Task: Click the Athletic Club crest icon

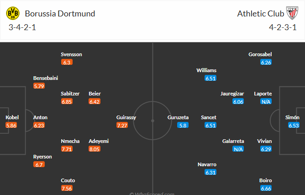Action: click(x=291, y=13)
